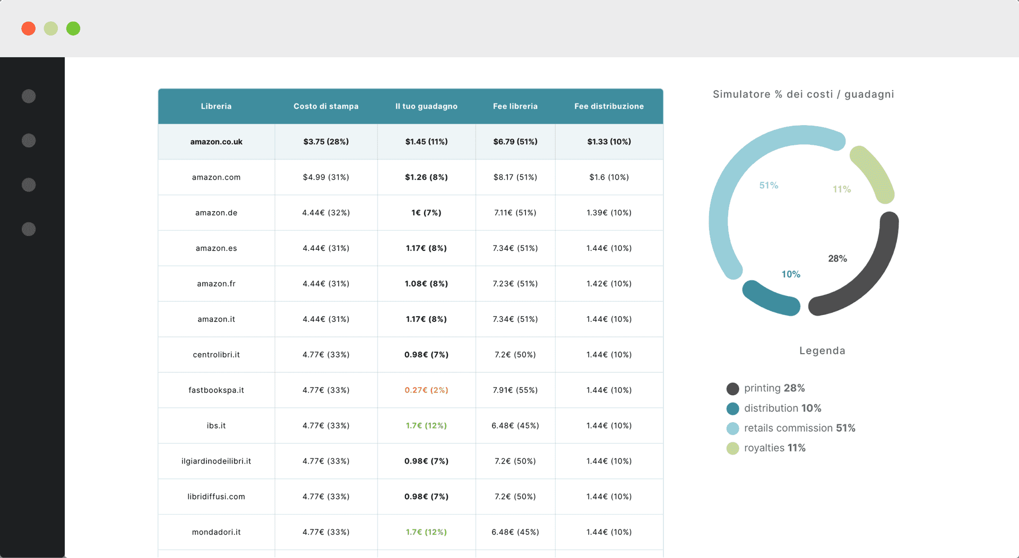Select the centrolibri.it row
This screenshot has height=558, width=1019.
click(x=410, y=355)
